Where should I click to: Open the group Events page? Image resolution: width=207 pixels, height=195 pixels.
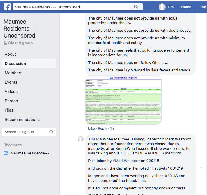[x=11, y=82]
